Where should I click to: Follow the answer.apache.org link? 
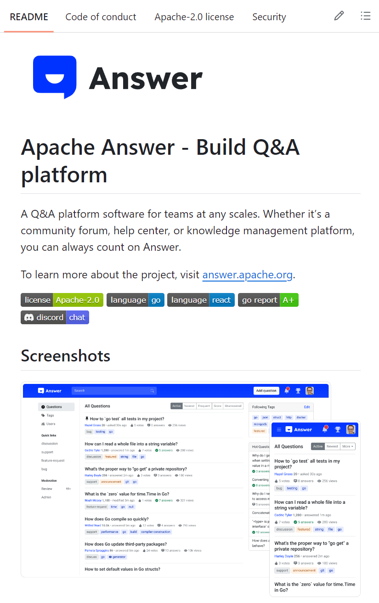pos(248,275)
